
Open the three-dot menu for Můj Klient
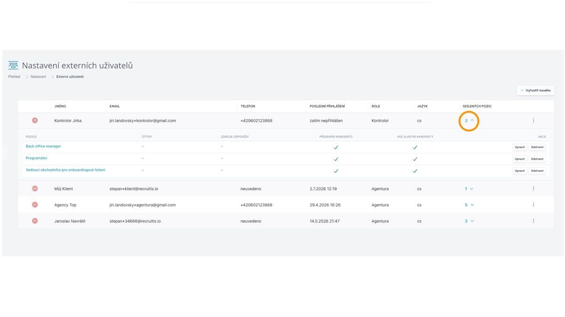(x=533, y=189)
